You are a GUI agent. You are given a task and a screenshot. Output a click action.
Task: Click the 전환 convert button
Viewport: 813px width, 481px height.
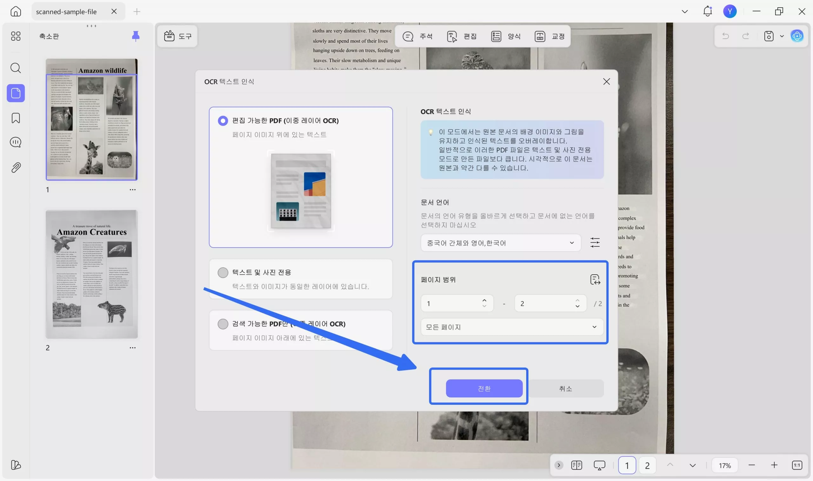484,388
